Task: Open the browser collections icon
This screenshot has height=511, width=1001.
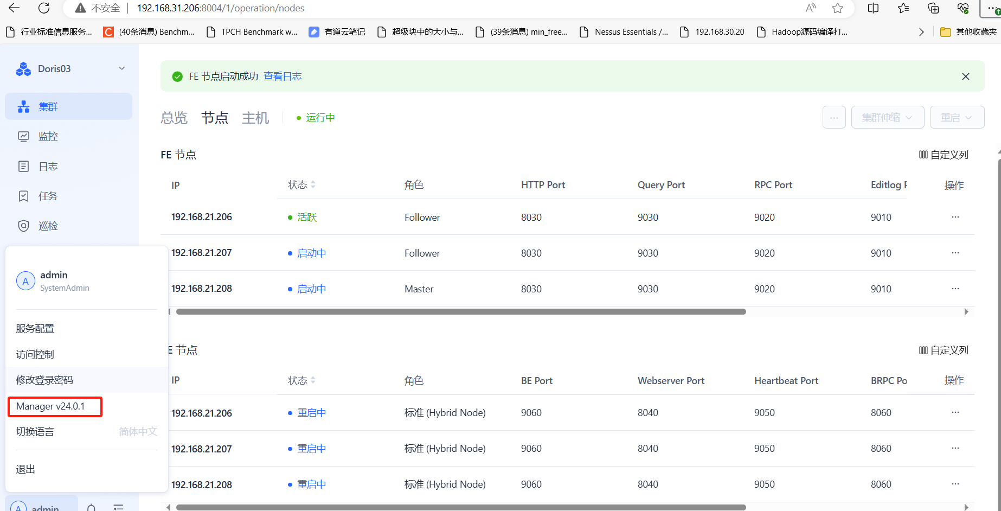Action: 933,8
